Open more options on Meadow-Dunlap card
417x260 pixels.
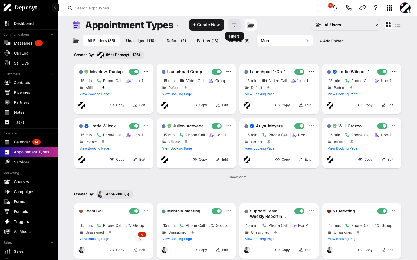tap(146, 72)
